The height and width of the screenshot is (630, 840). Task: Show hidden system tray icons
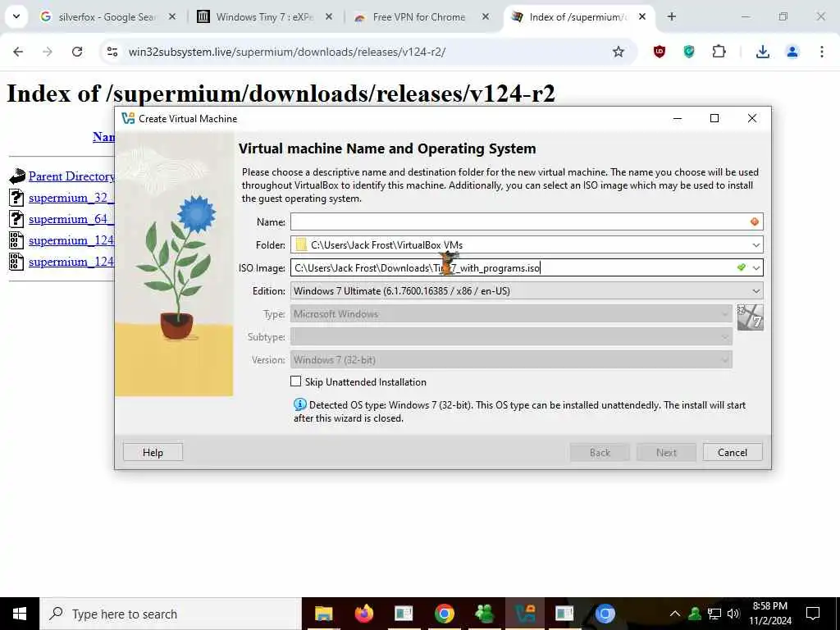675,614
